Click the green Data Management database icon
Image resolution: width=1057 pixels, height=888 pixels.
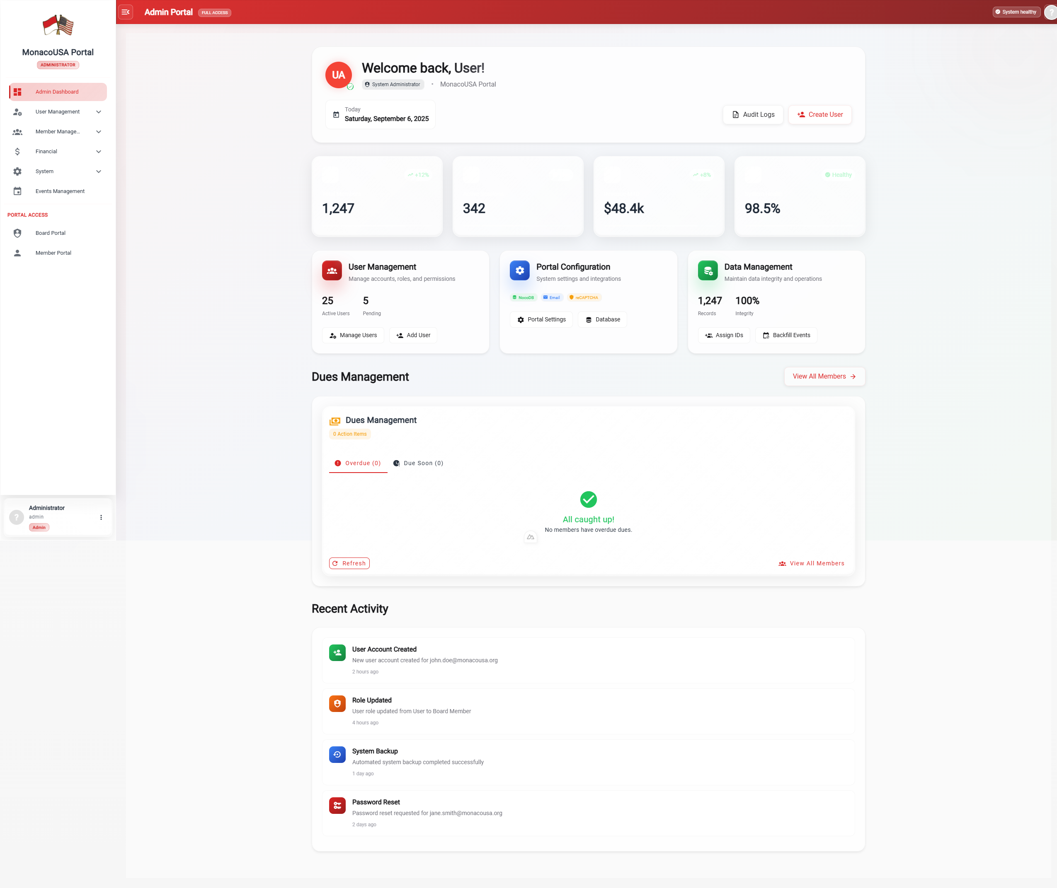[707, 270]
